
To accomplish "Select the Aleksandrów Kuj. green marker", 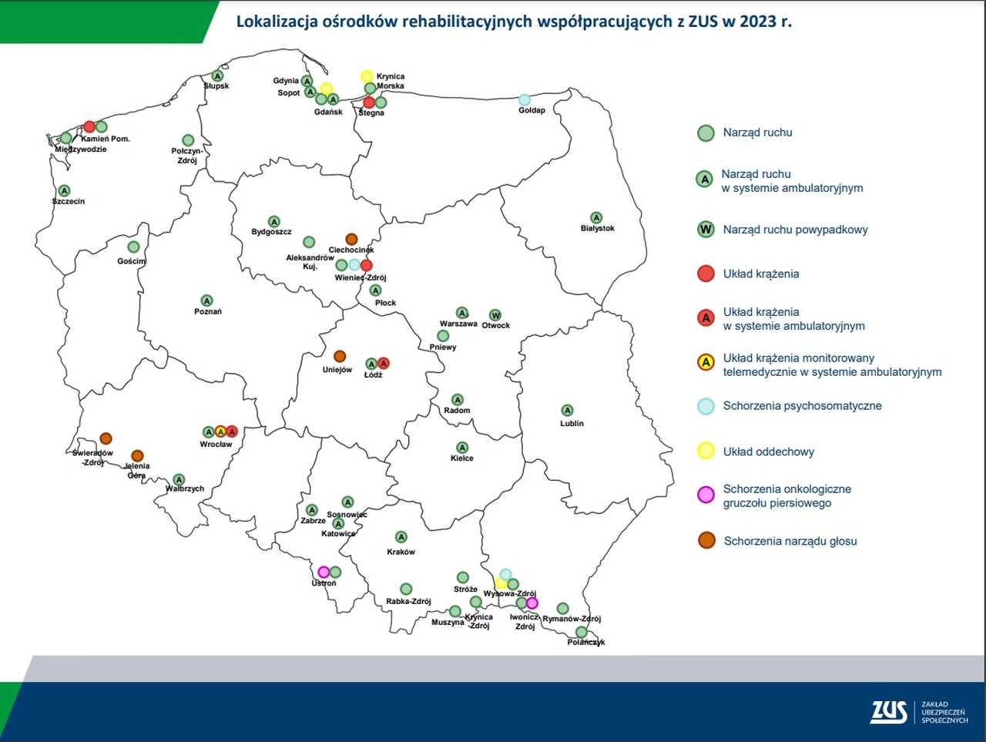I will 309,242.
